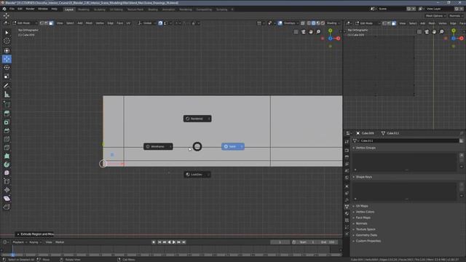Choose the green Spin tool

(7, 164)
